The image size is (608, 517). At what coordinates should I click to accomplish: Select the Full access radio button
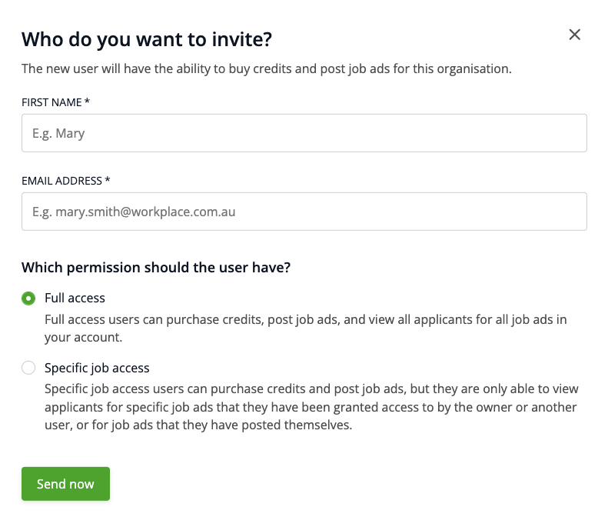tap(28, 298)
